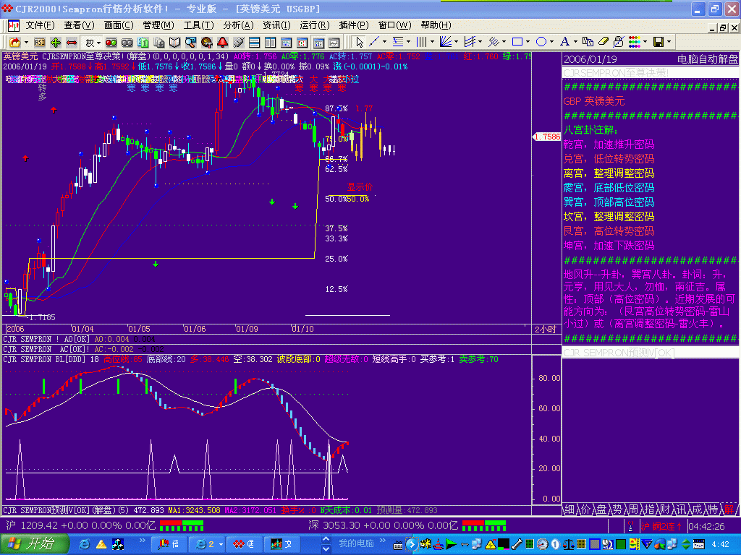Screen dimensions: 741x555
Task: Open the 查看(V) menu
Action: [x=80, y=25]
